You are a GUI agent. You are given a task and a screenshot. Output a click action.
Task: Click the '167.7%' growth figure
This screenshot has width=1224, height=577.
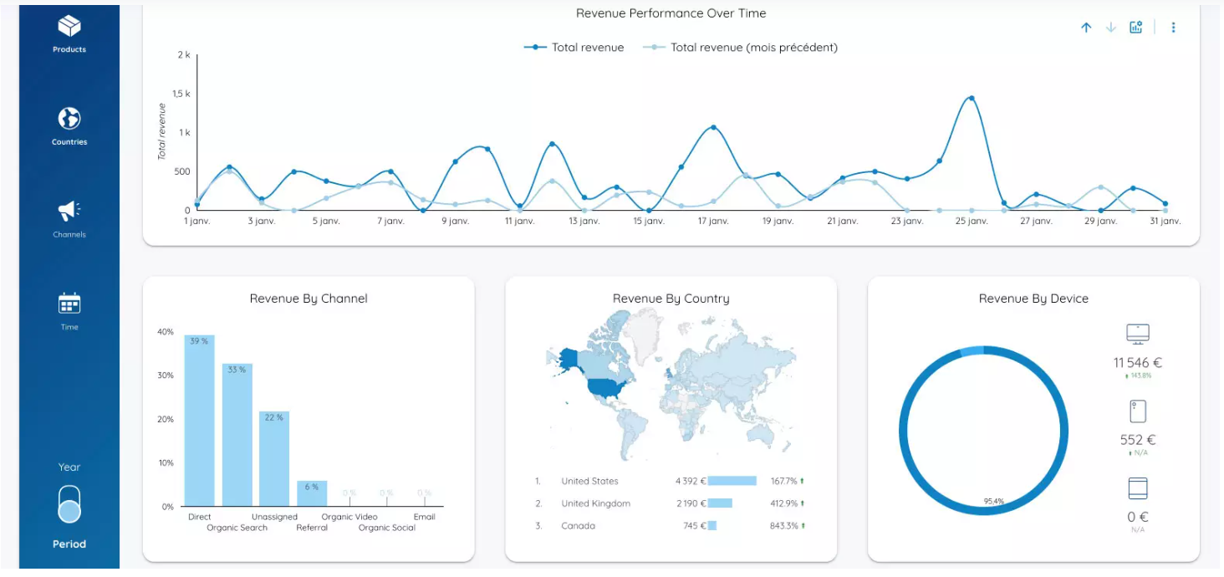784,481
